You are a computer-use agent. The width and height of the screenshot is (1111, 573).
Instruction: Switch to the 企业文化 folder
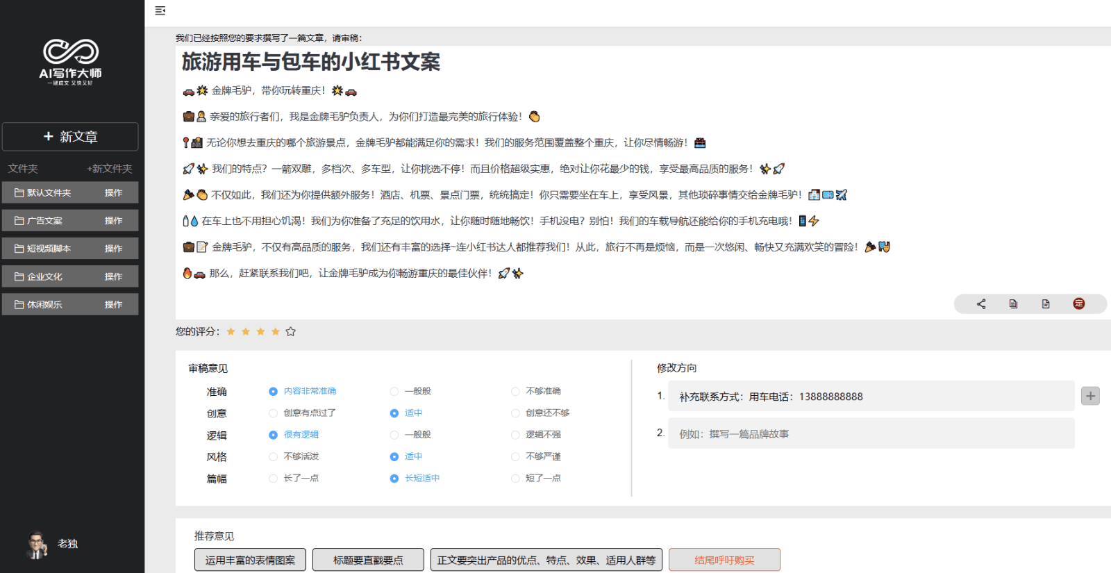(44, 276)
